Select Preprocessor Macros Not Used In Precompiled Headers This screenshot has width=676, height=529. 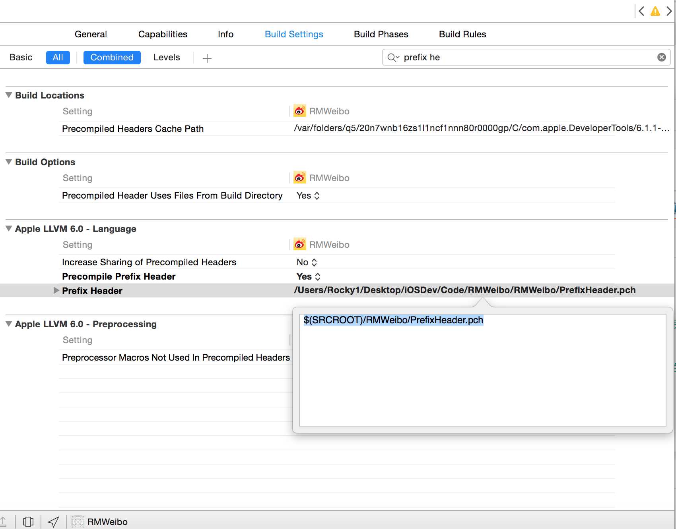coord(176,357)
